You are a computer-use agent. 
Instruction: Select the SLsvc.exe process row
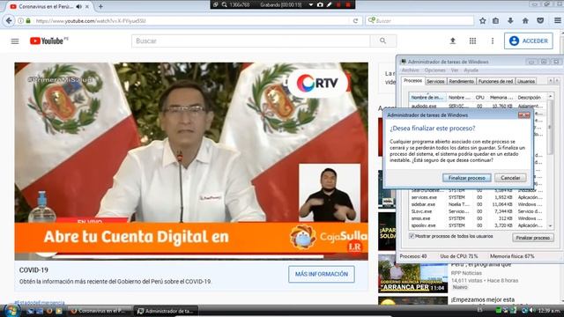(x=478, y=211)
